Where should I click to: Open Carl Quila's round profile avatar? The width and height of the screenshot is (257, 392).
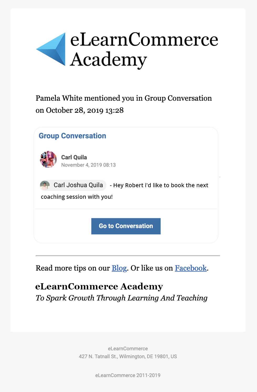click(x=48, y=159)
